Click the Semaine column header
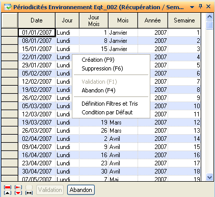 coord(184,20)
